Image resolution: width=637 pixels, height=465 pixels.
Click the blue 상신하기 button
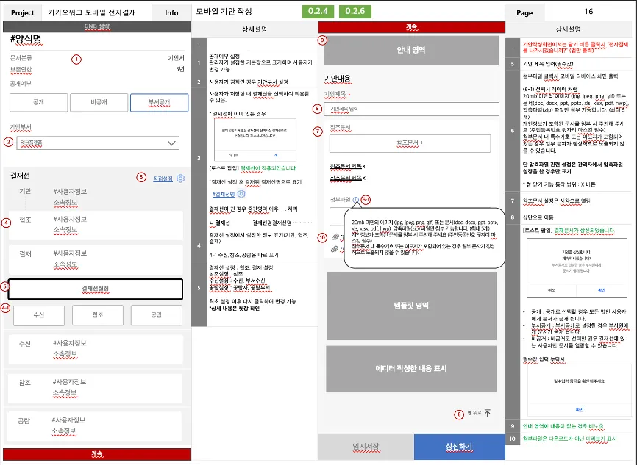click(x=460, y=447)
